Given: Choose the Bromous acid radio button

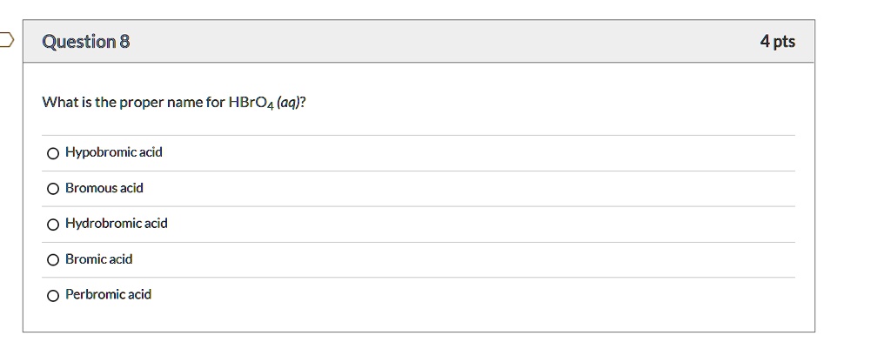Looking at the screenshot, I should tap(54, 189).
